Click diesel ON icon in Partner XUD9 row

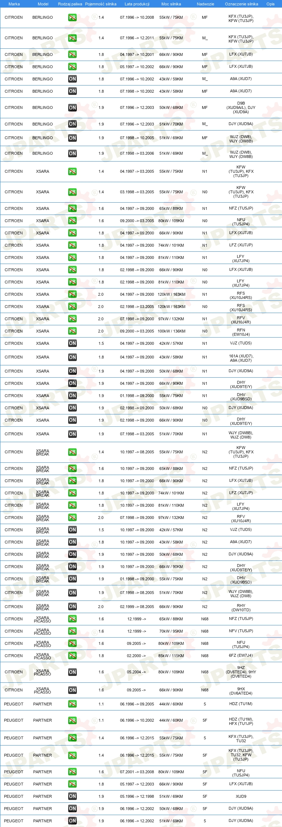(72, 796)
